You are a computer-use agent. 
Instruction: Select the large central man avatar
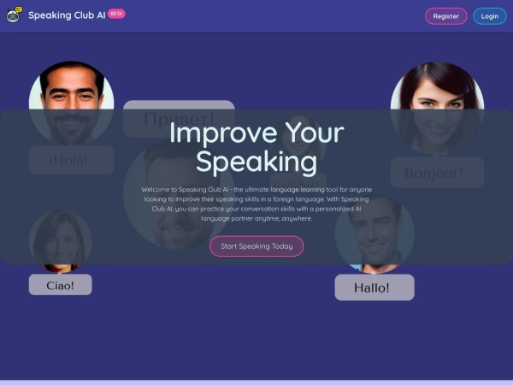(179, 194)
